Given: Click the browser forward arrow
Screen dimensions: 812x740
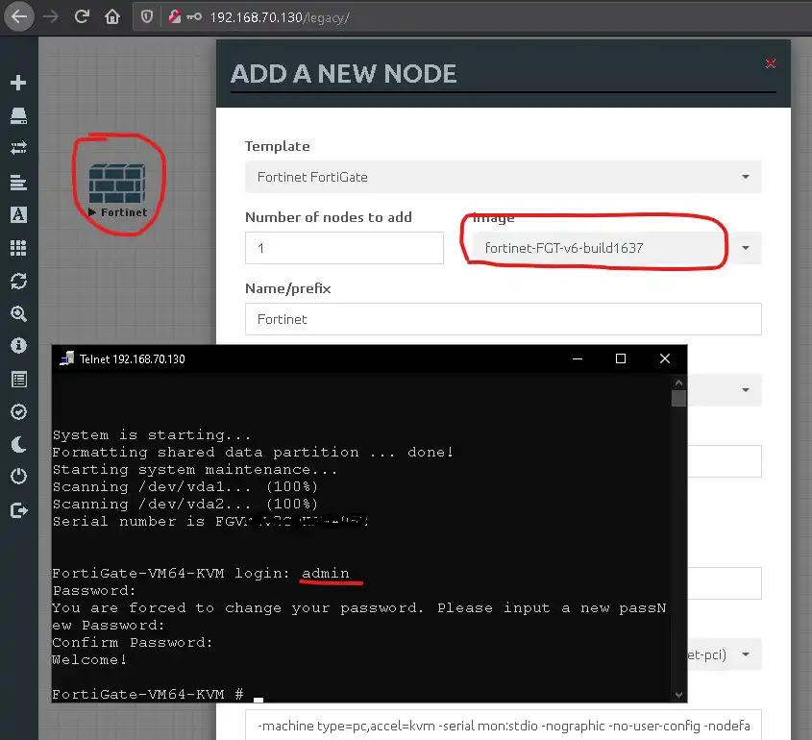Looking at the screenshot, I should pyautogui.click(x=51, y=16).
